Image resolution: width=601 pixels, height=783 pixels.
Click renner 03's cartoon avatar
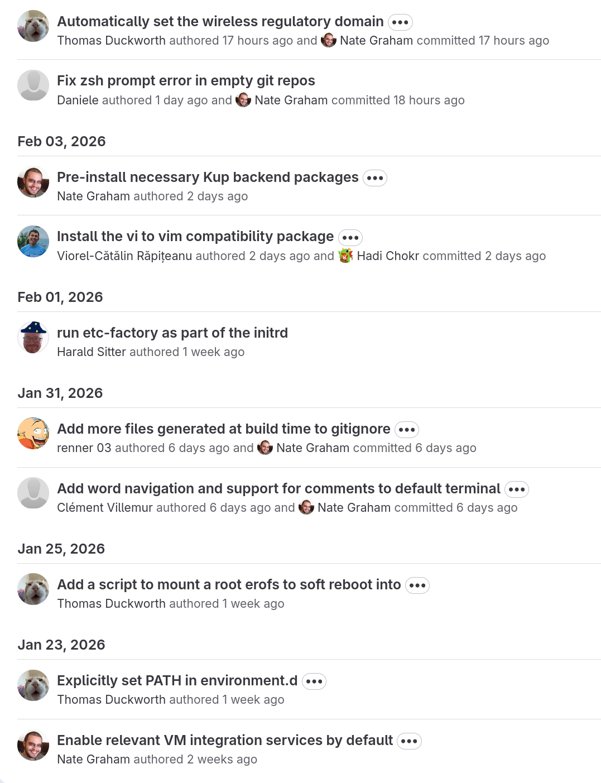(x=33, y=433)
